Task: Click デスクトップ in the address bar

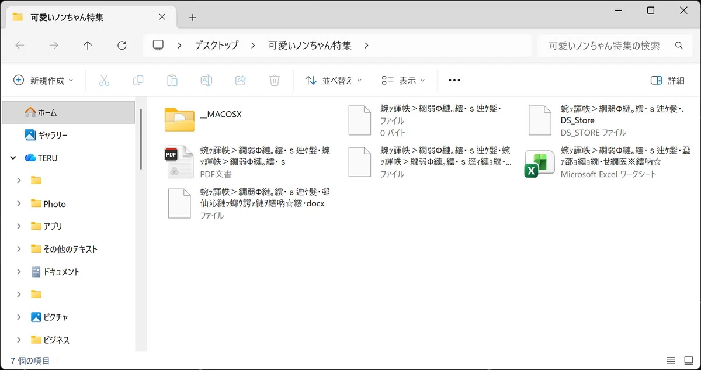Action: coord(217,46)
